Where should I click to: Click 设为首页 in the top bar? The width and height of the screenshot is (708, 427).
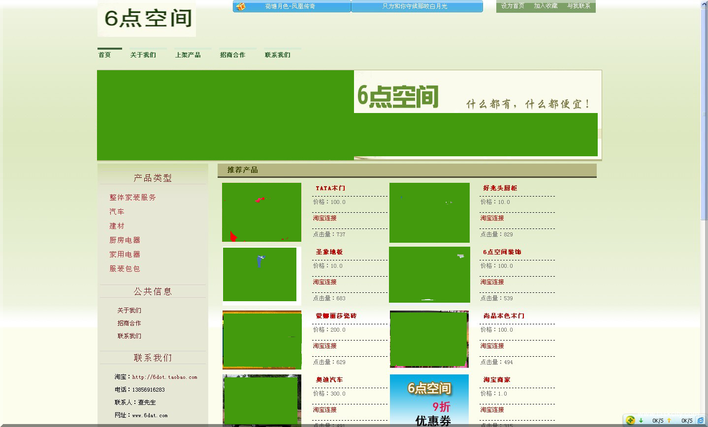(x=513, y=6)
